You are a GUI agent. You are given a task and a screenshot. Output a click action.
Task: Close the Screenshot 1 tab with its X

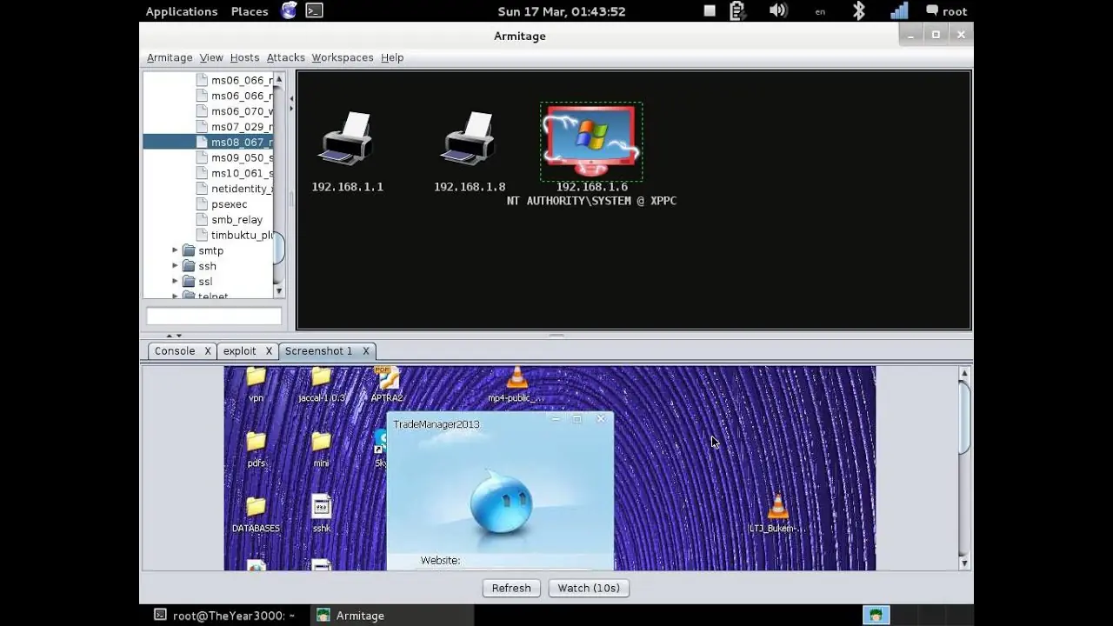366,351
